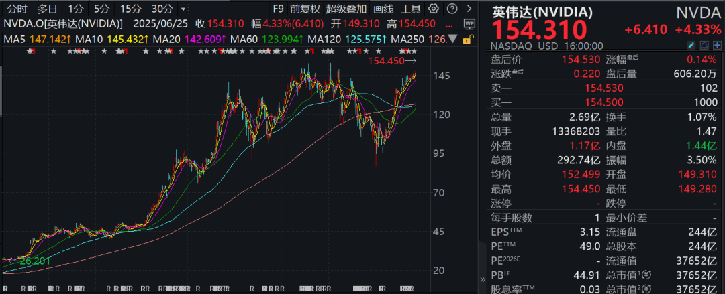
Task: Expand the moving average list triangle
Action: (453, 40)
